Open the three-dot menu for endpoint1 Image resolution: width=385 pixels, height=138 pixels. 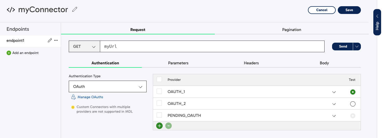point(56,41)
